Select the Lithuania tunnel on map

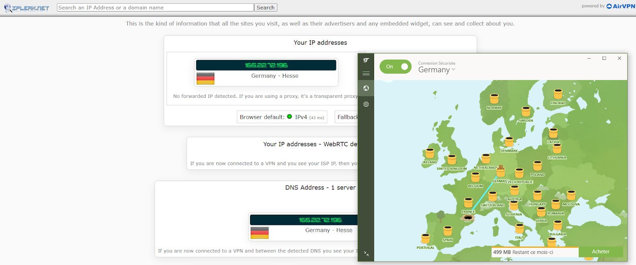557,149
